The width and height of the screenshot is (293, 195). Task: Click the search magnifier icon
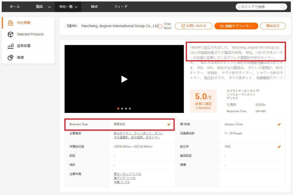tap(283, 7)
